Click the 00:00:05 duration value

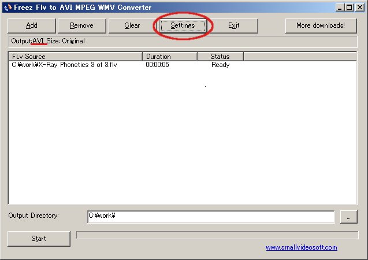click(157, 65)
